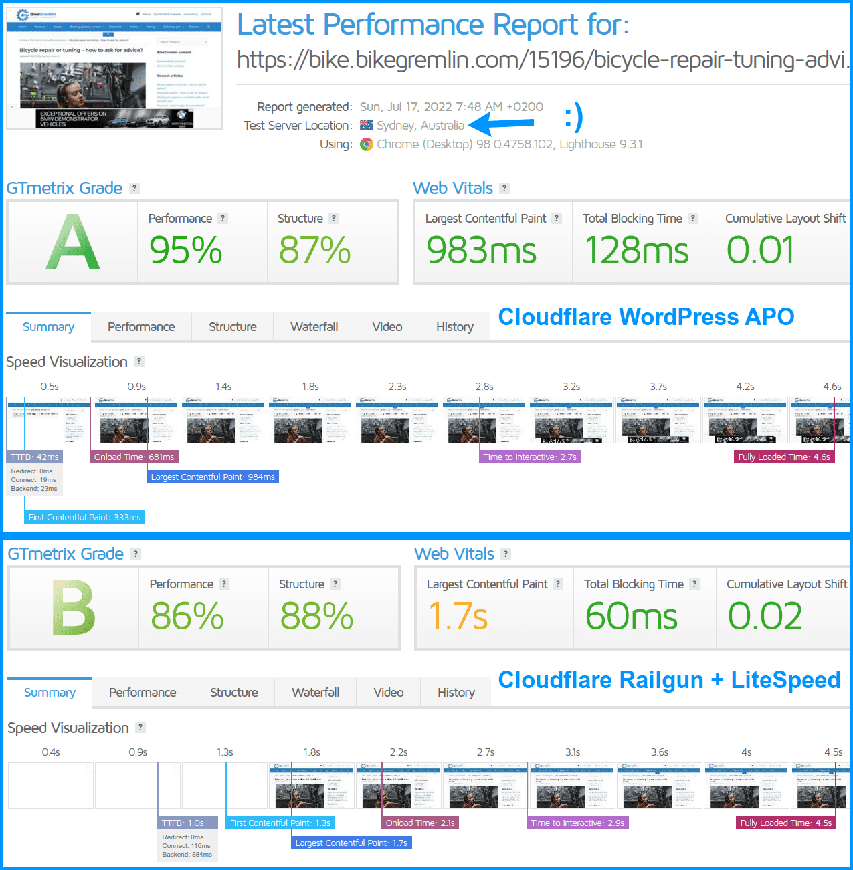Click the green grade A letter

pos(73,242)
